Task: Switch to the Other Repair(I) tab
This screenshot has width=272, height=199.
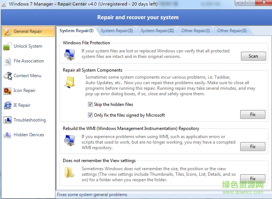Action: [x=195, y=31]
